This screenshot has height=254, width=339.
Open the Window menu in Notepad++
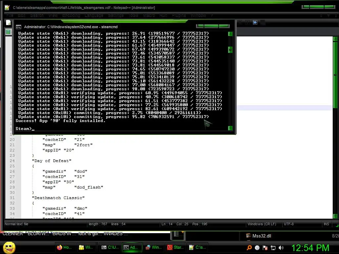point(198,15)
